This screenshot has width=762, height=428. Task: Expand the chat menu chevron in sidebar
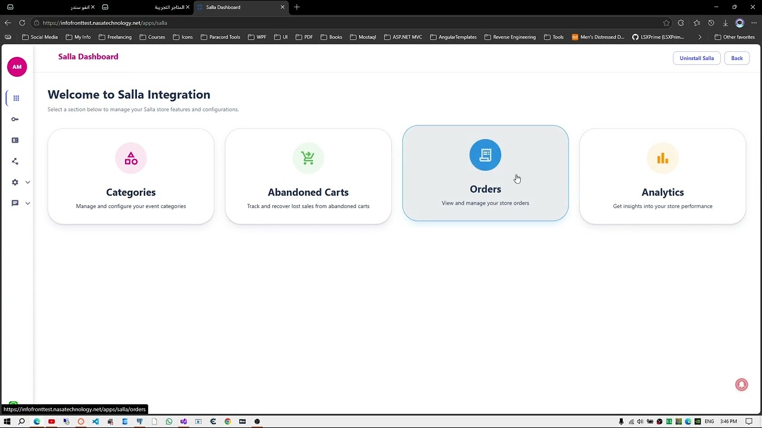pos(27,203)
